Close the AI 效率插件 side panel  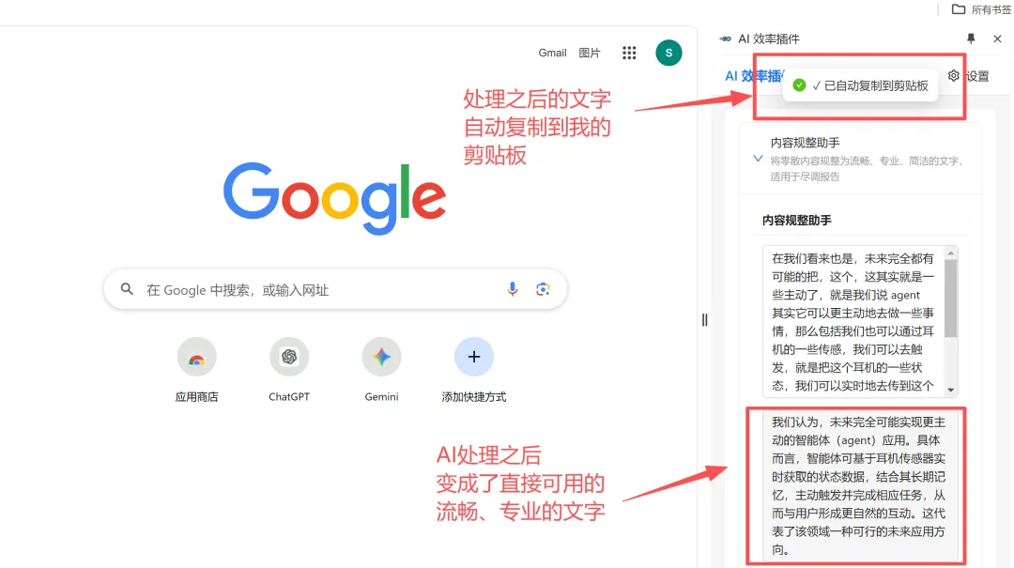point(997,38)
